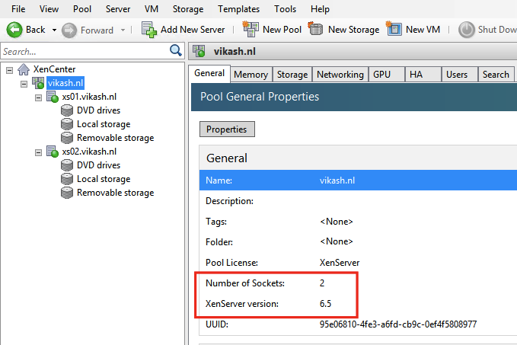This screenshot has height=345, width=517.
Task: Click the New VM label
Action: click(423, 30)
